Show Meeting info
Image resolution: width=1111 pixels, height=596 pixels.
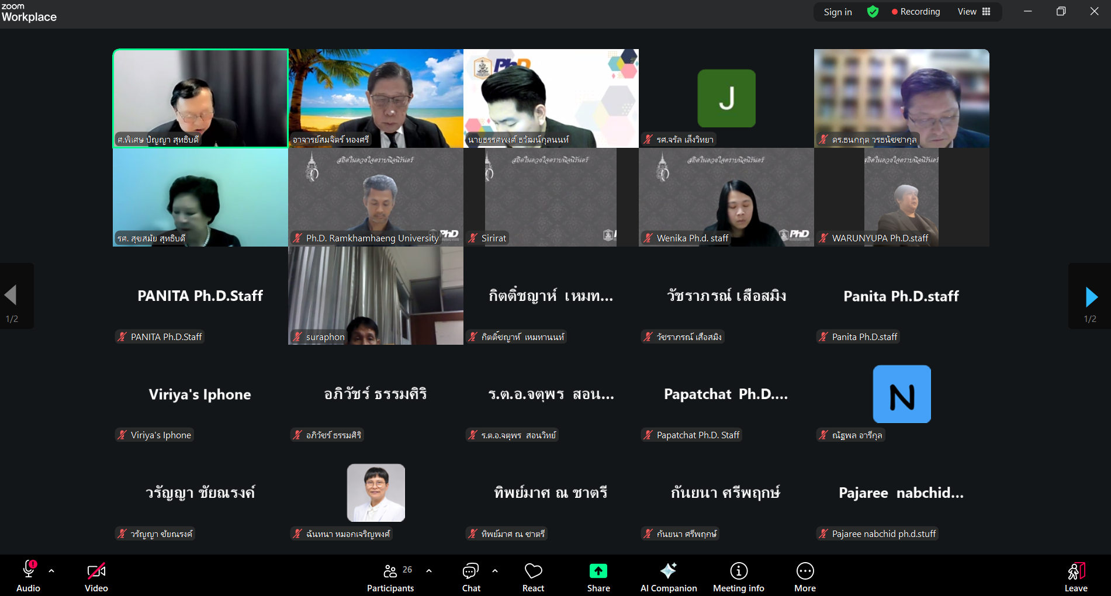pyautogui.click(x=738, y=577)
